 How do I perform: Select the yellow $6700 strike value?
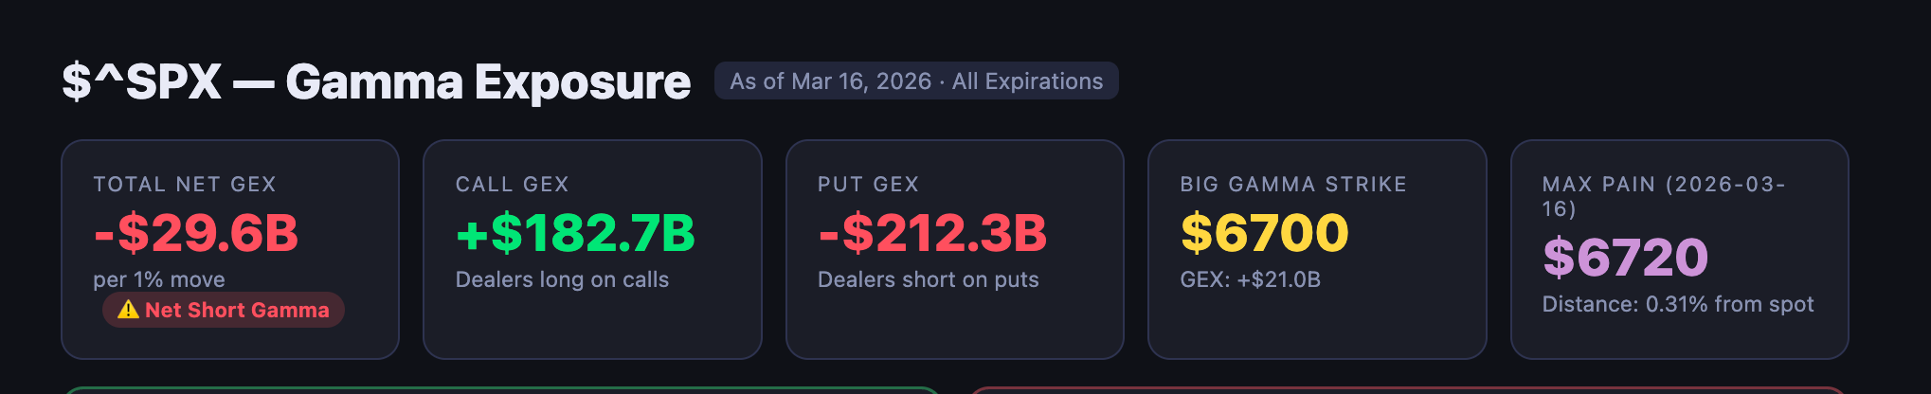point(1264,233)
